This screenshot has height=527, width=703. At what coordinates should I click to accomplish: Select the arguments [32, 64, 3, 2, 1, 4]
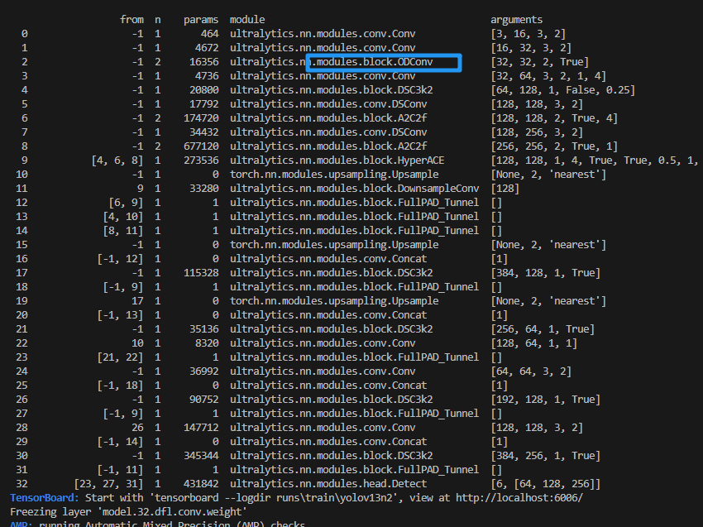[548, 76]
